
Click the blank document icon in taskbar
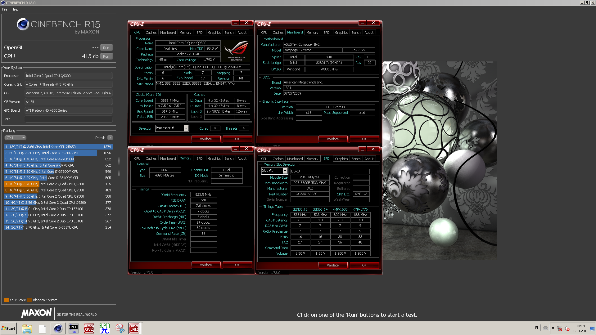[x=43, y=328]
